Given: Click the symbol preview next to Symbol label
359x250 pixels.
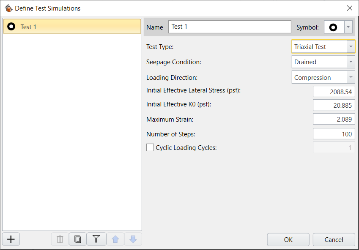Looking at the screenshot, I should coord(332,27).
